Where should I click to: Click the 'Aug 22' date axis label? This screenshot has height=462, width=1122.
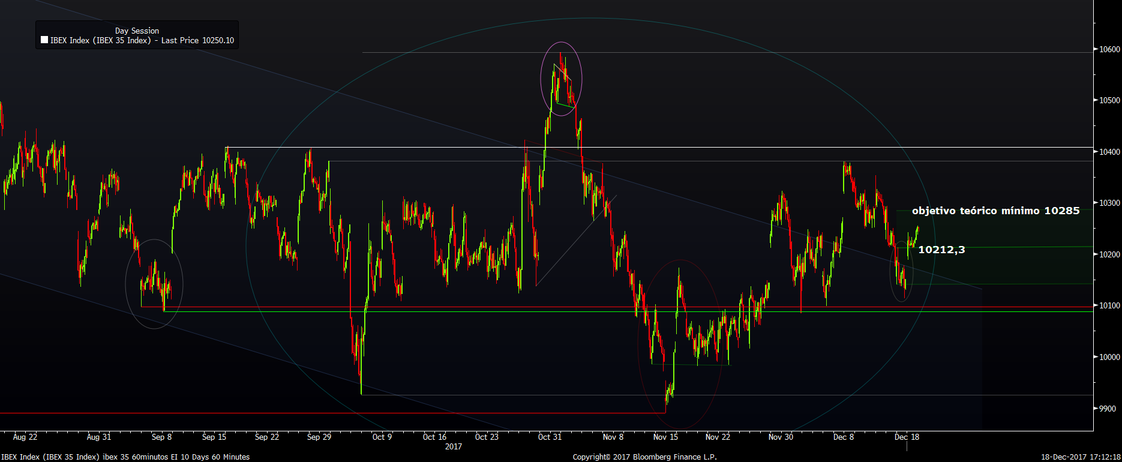click(x=25, y=437)
